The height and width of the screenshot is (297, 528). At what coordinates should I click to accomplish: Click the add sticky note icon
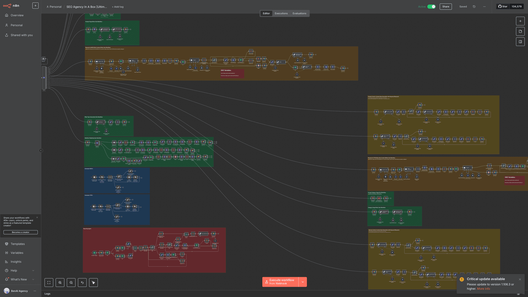pos(520,31)
